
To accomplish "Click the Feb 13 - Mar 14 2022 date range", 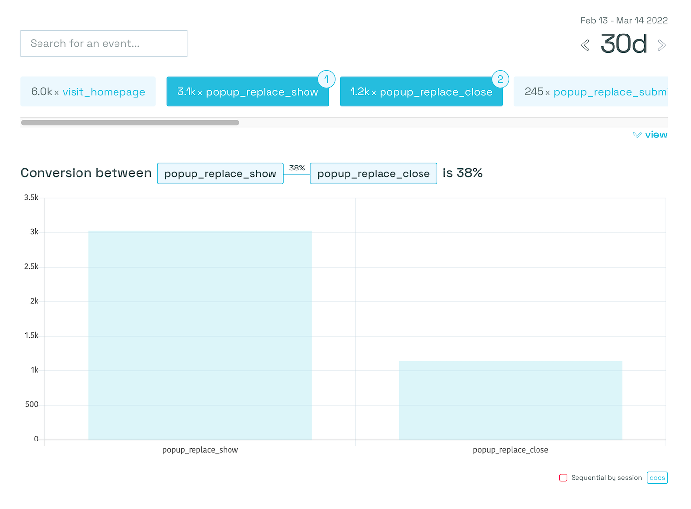I will tap(624, 20).
